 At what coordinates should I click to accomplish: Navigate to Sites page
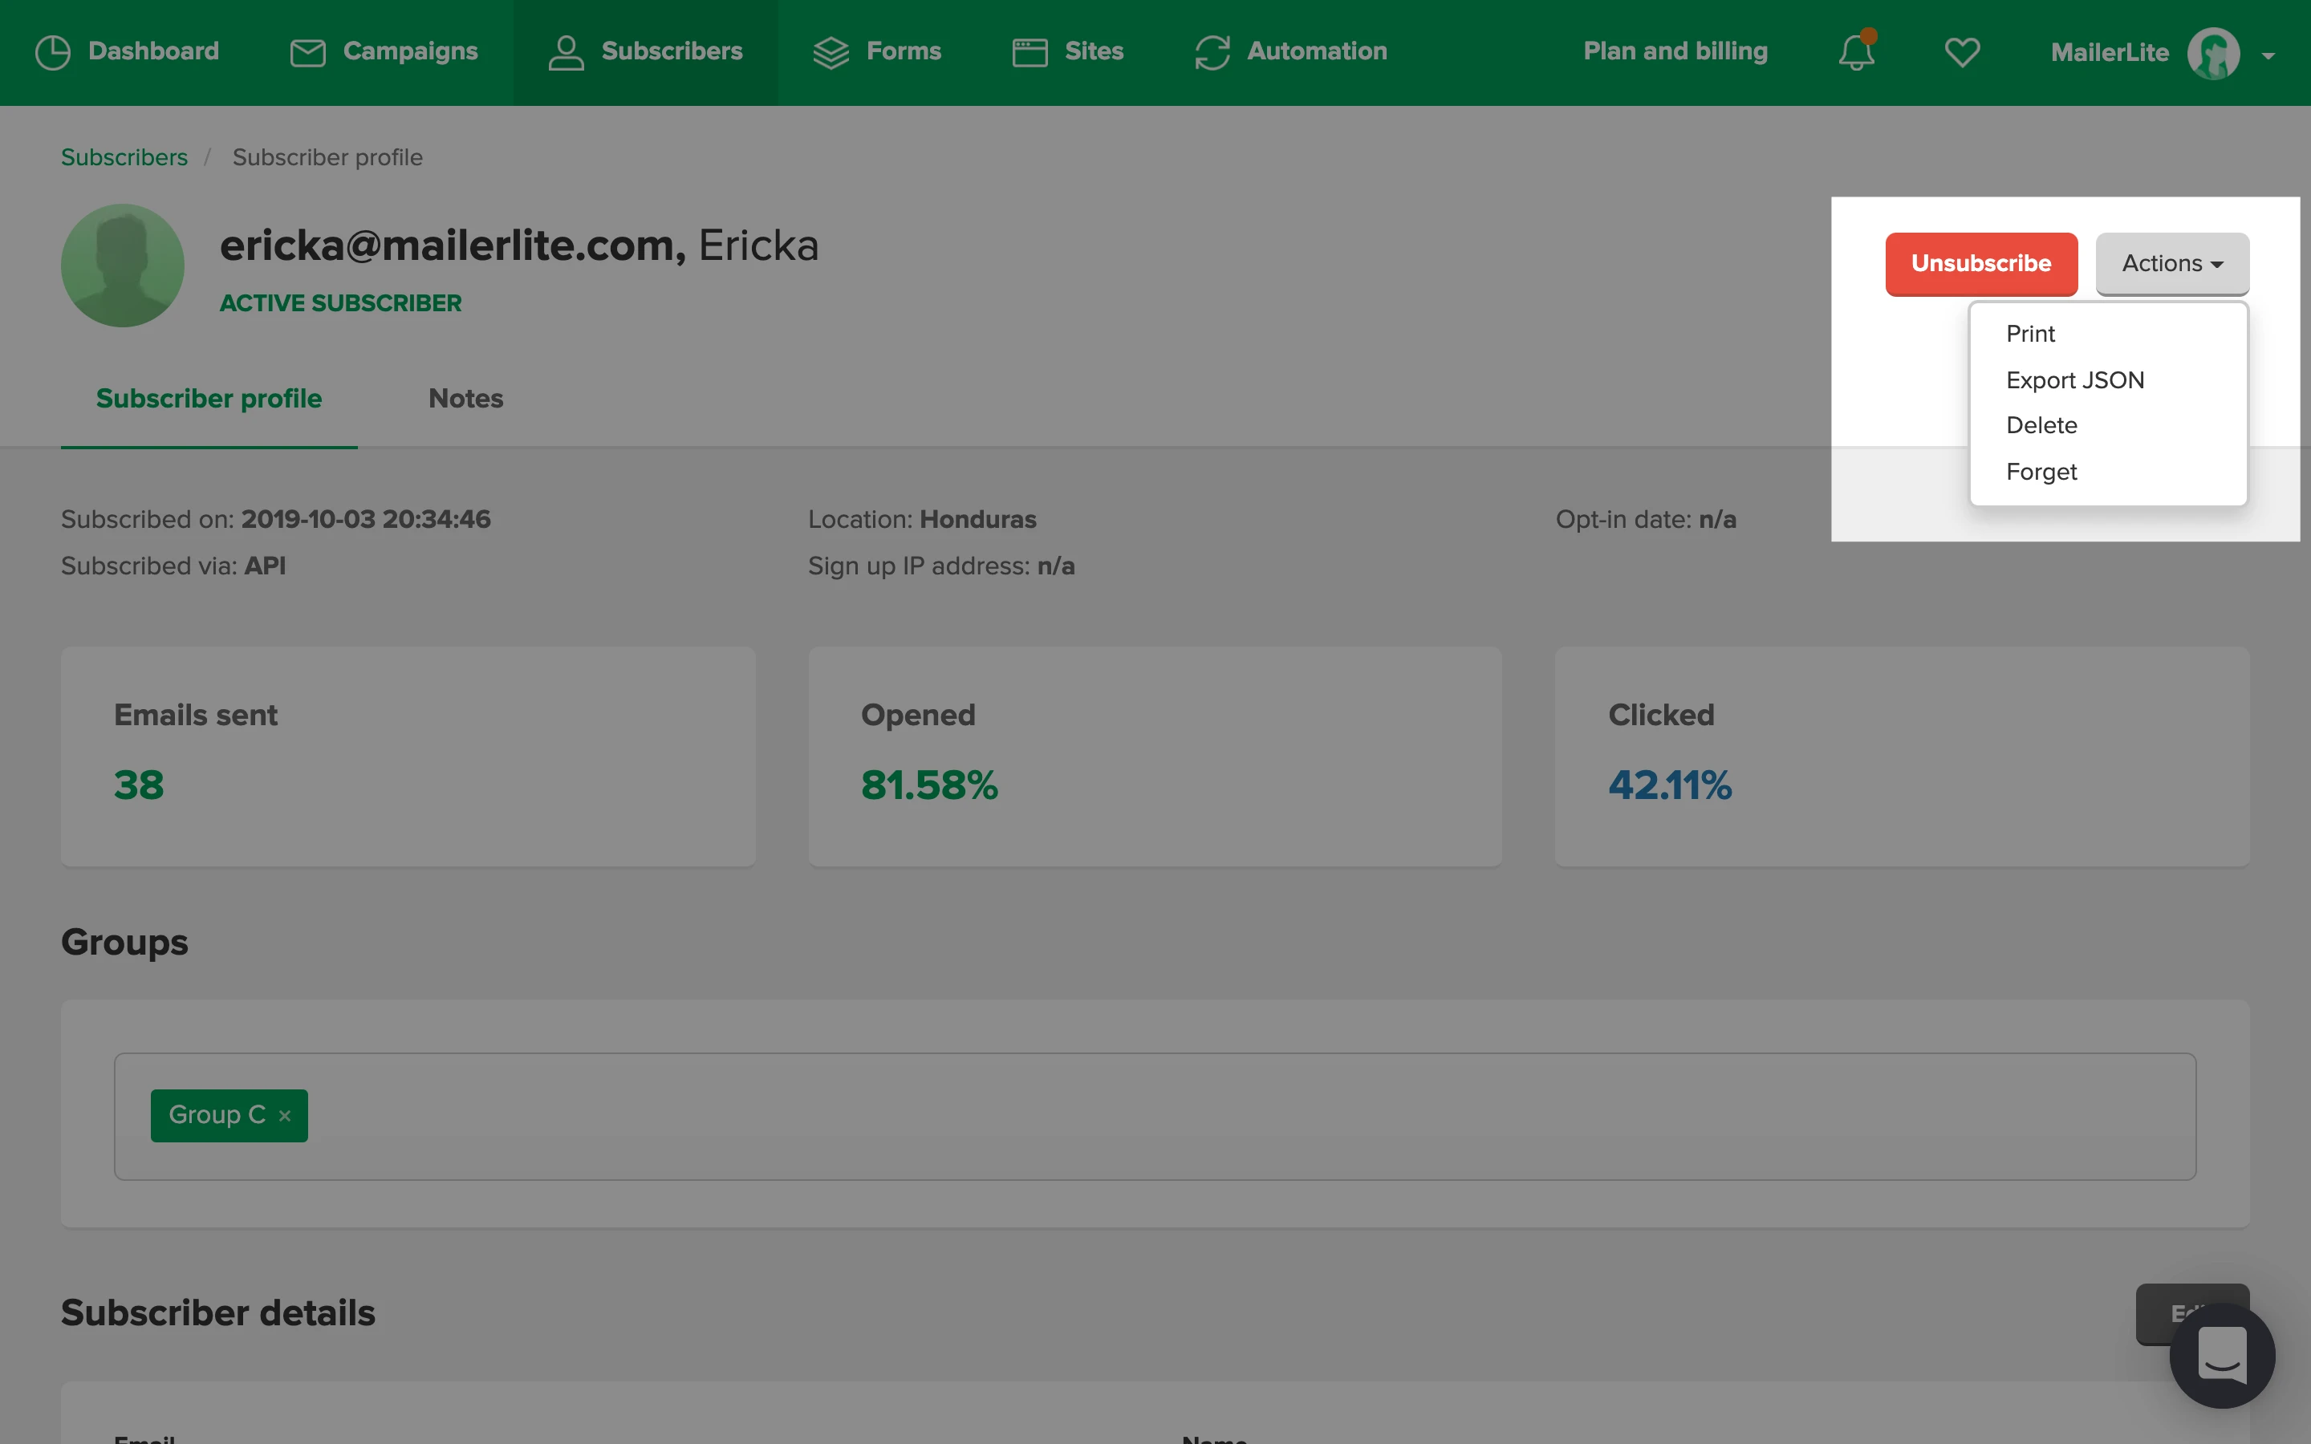[x=1068, y=51]
